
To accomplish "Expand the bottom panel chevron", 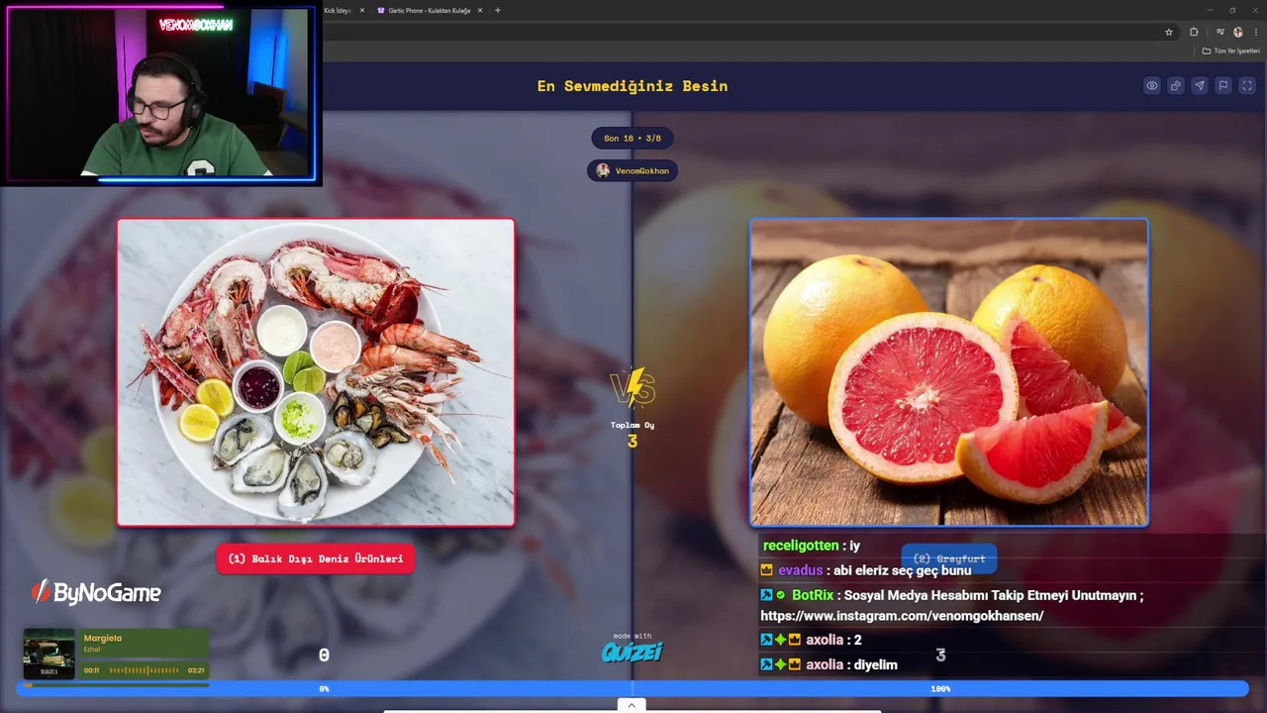I will pyautogui.click(x=632, y=705).
